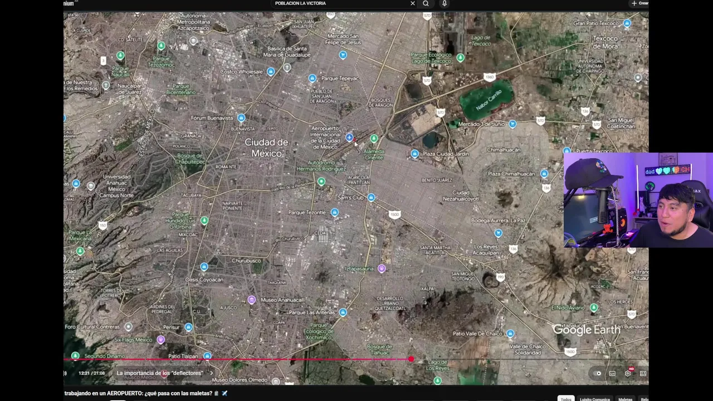Screen dimensions: 713x401
Task: Click the 'Bosque de Chapultepec' label
Action: 189,159
